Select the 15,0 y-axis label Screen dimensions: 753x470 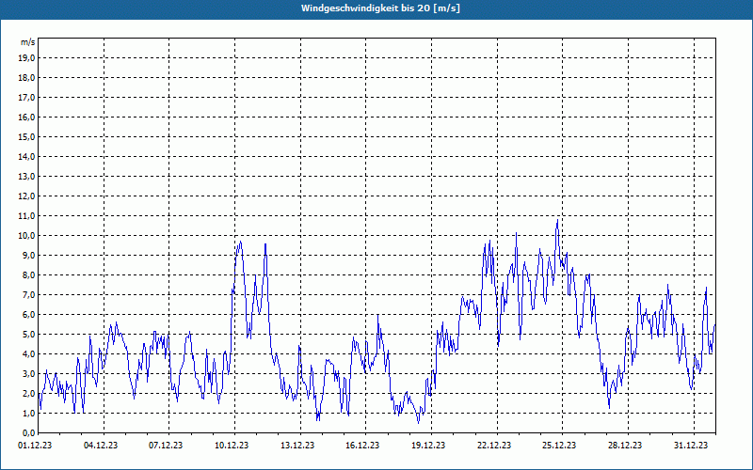click(26, 136)
